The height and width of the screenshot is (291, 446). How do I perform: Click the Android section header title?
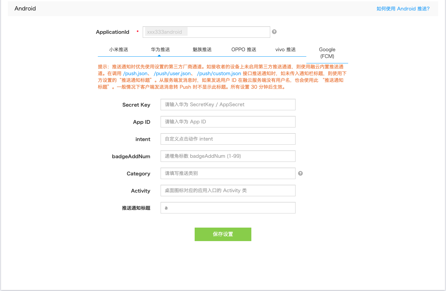(25, 8)
